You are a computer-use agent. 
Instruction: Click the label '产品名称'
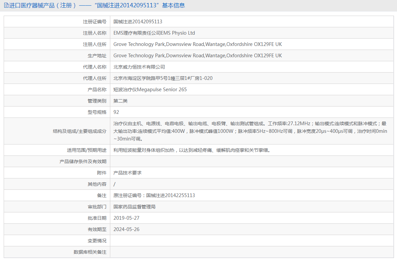[97, 90]
